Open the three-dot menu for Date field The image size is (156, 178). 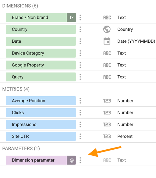coord(80,41)
